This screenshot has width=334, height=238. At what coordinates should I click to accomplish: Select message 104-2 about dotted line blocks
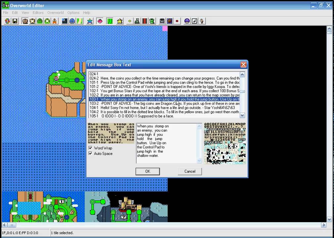click(x=164, y=112)
